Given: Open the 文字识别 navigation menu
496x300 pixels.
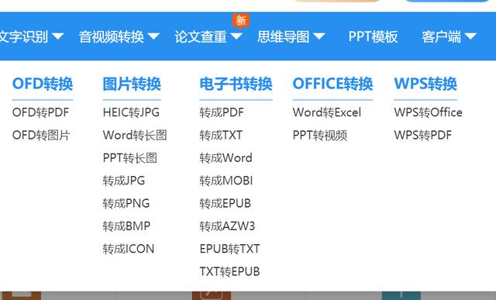Looking at the screenshot, I should (24, 36).
